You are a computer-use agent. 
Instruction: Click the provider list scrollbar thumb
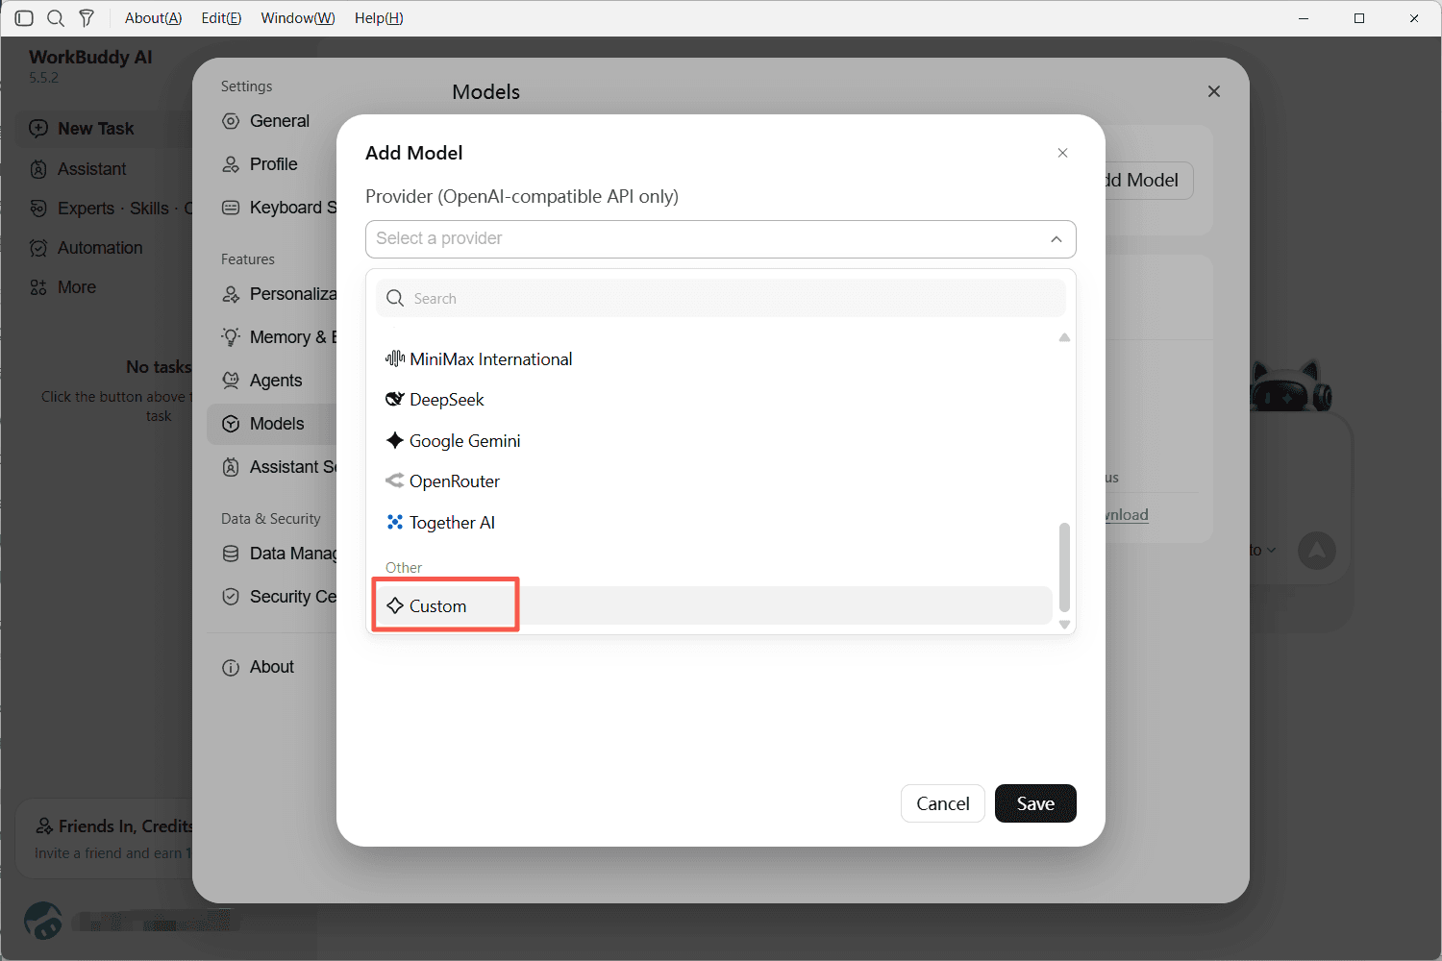coord(1064,567)
